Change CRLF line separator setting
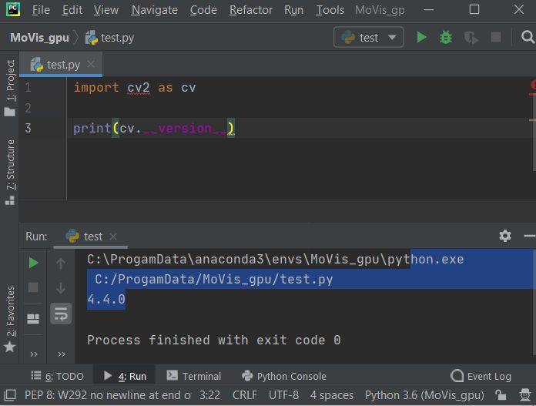 click(245, 395)
